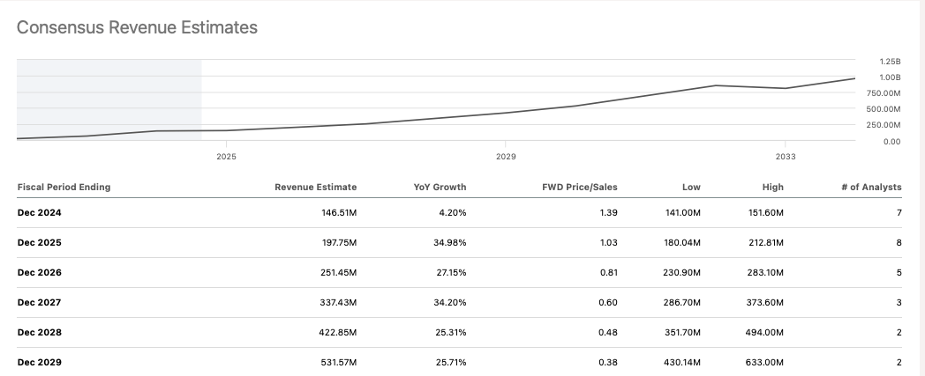Click the FWD Price/Sales column header
This screenshot has height=376, width=925.
(580, 187)
